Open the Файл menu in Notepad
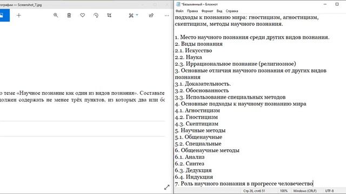This screenshot has width=346, height=194. pyautogui.click(x=179, y=11)
